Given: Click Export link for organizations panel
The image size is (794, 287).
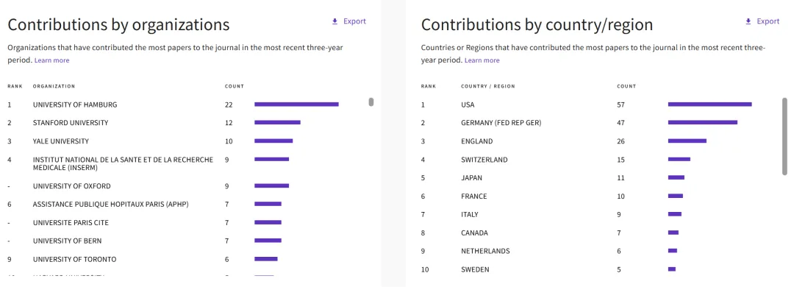Looking at the screenshot, I should 354,21.
